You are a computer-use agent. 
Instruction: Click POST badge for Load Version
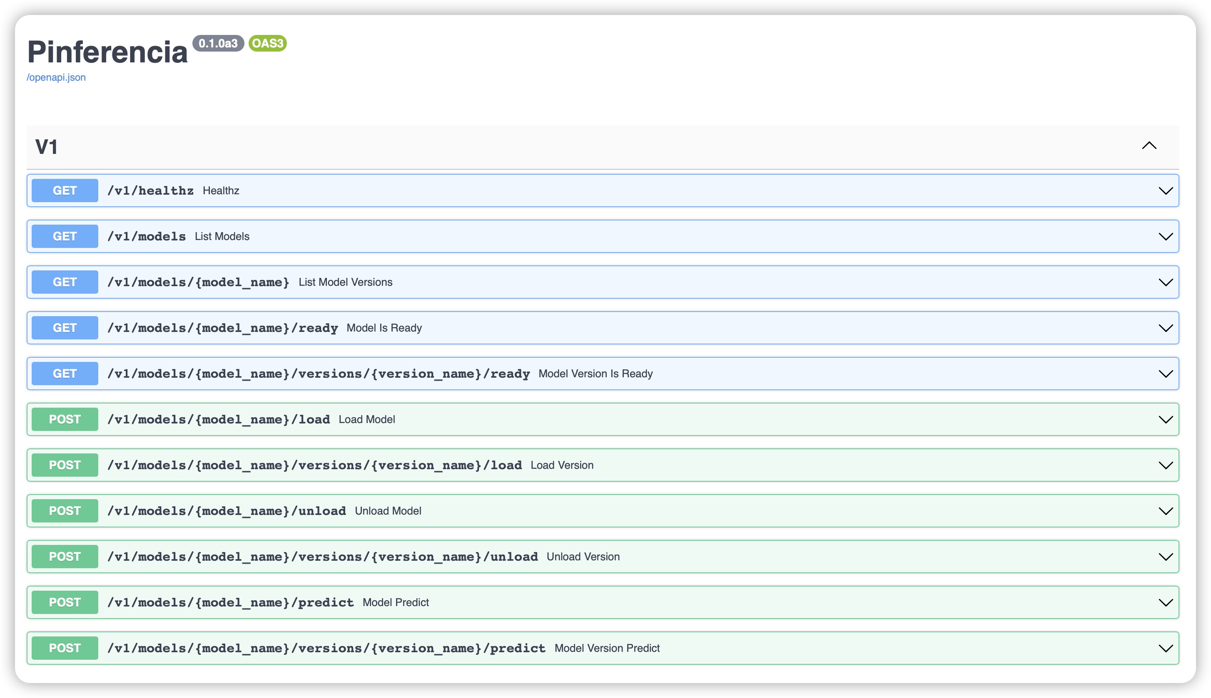(x=65, y=465)
